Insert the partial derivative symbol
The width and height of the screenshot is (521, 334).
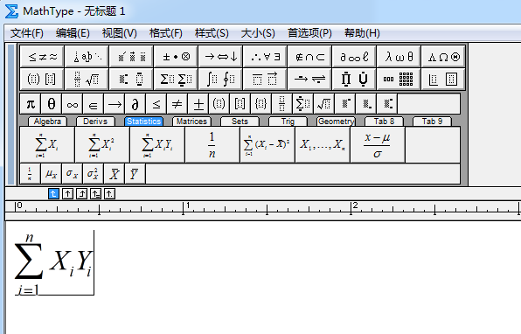click(135, 104)
